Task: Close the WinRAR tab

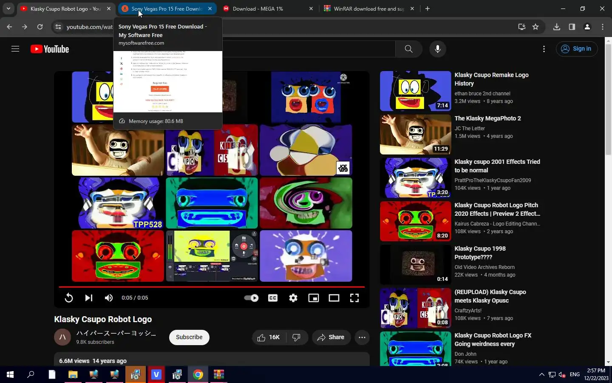Action: (412, 9)
